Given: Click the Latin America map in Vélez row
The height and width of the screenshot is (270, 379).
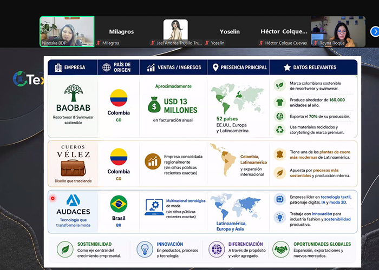Looking at the screenshot, I should 223,160.
